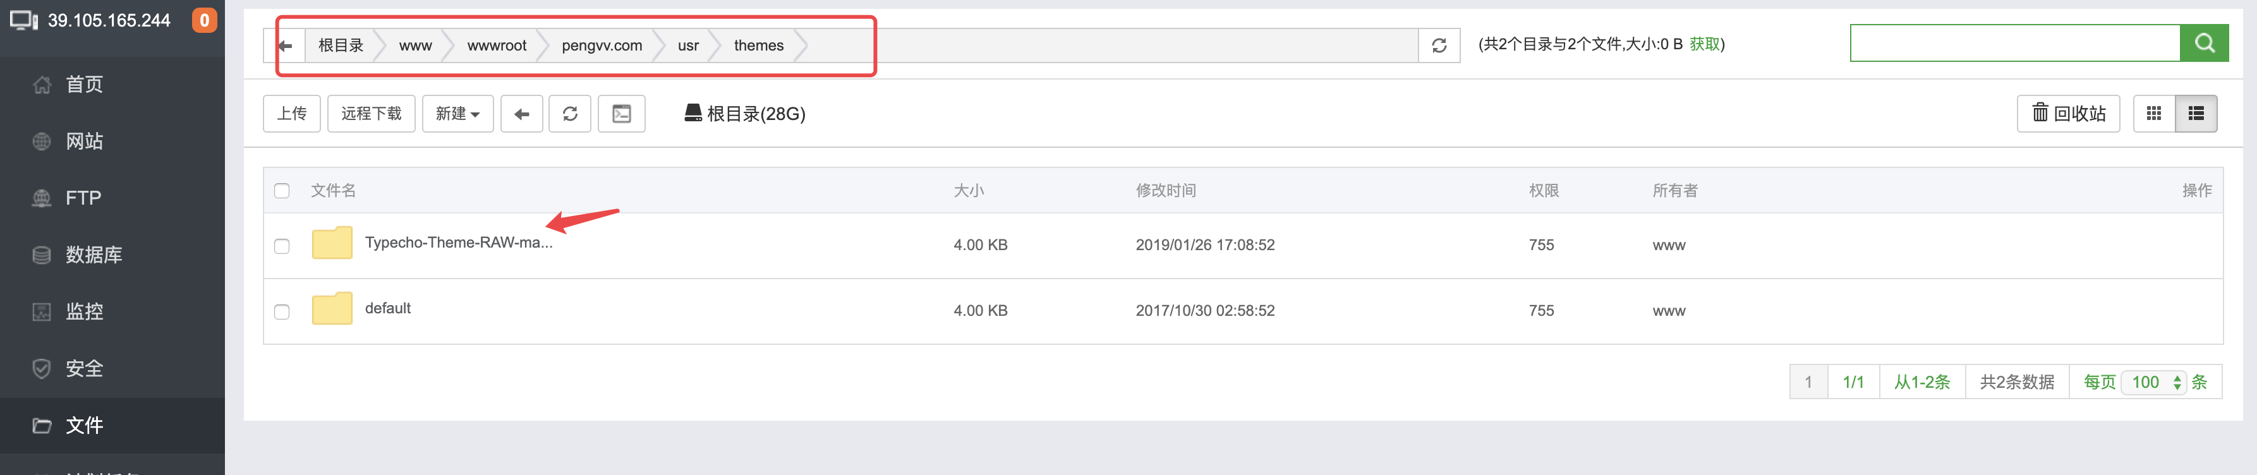2257x475 pixels.
Task: Select the header select-all checkbox
Action: [x=281, y=189]
